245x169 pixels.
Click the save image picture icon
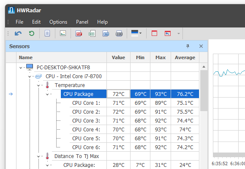click(63, 33)
